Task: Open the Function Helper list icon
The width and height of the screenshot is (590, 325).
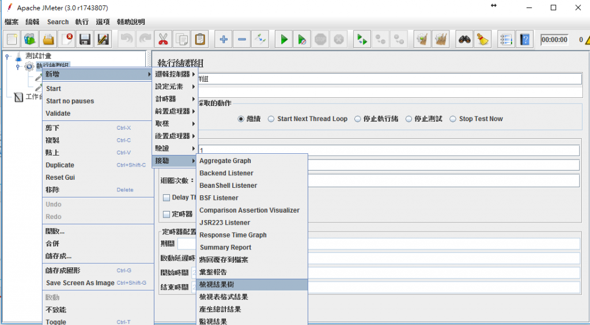Action: 506,39
